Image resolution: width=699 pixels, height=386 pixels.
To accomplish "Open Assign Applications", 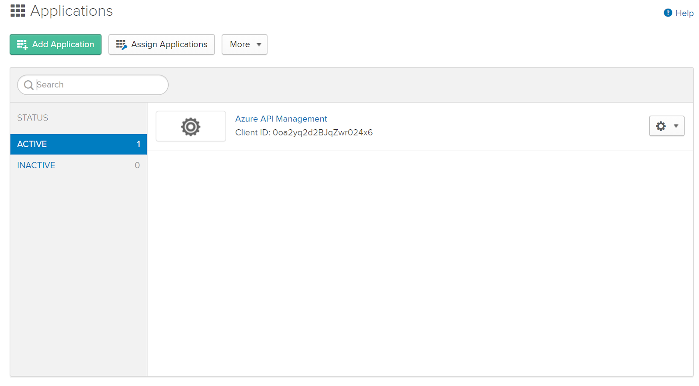I will 162,45.
